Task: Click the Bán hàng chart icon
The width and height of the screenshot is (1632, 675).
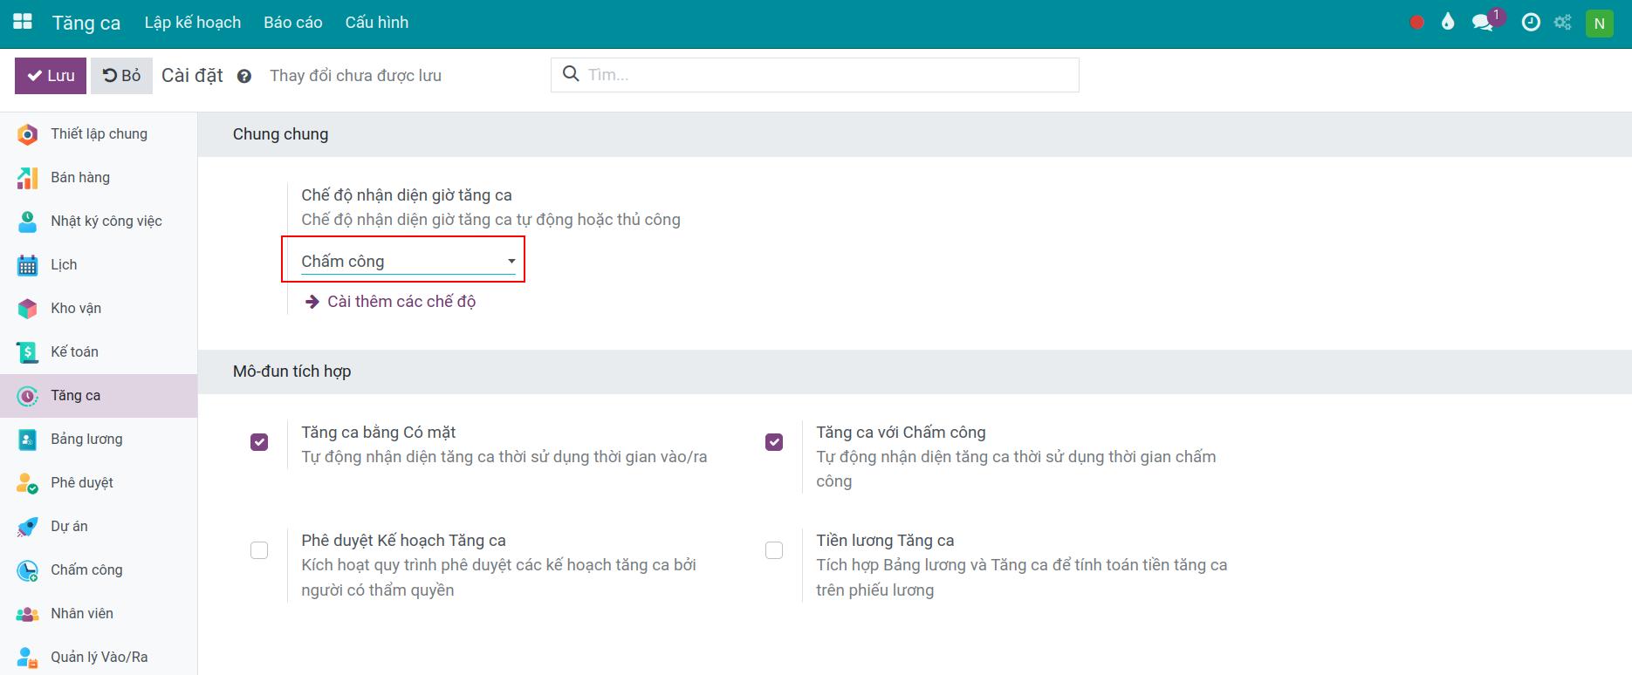Action: [28, 178]
